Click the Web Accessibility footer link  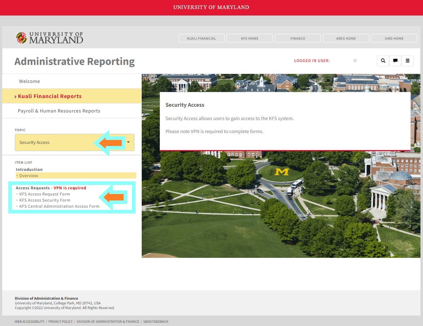point(30,322)
